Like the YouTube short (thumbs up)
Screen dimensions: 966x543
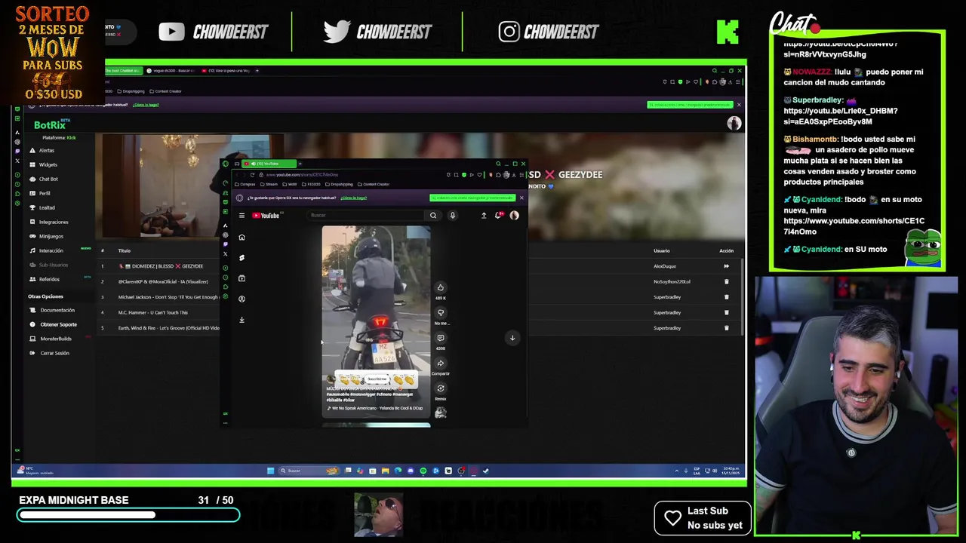click(x=441, y=287)
